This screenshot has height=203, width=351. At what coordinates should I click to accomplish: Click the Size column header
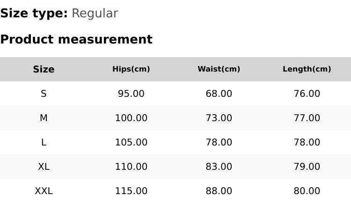click(x=44, y=69)
